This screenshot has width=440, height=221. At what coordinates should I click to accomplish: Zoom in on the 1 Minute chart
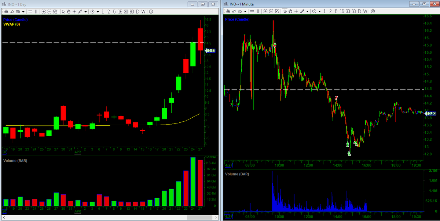tap(265, 11)
